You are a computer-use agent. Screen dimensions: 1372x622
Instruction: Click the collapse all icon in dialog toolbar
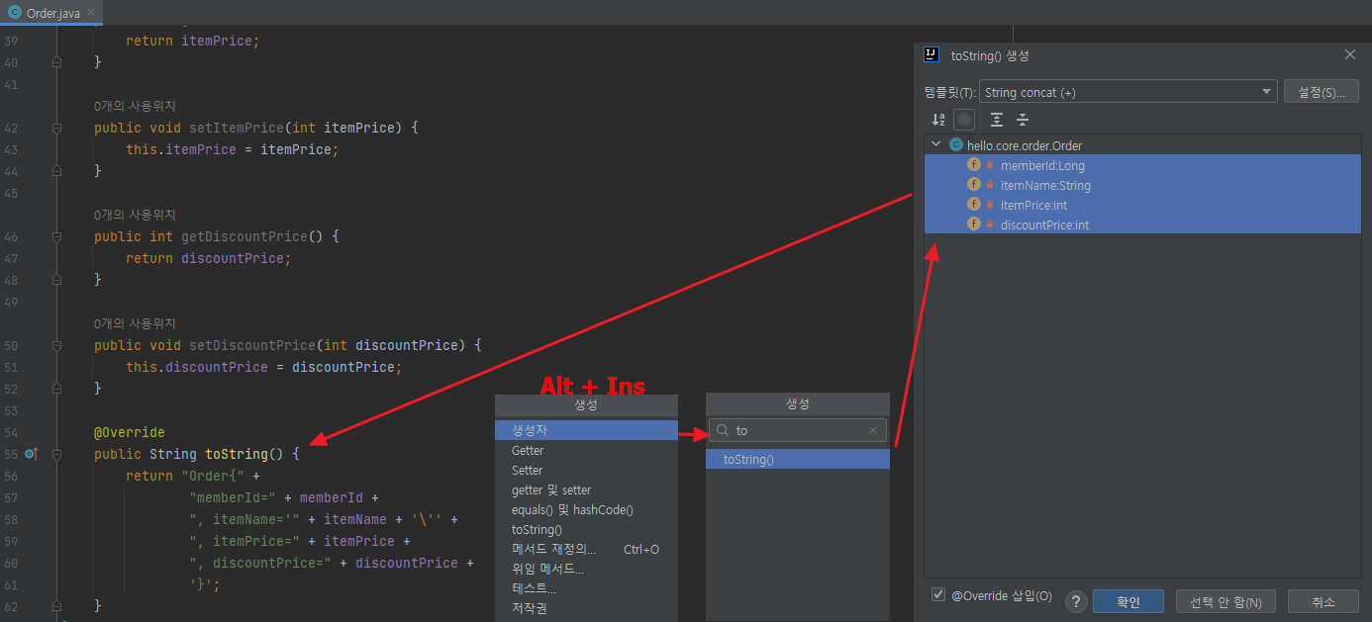coord(1023,120)
